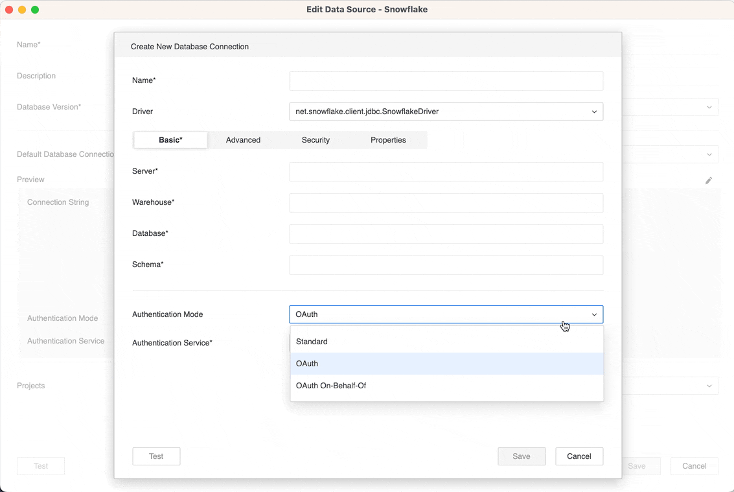
Task: Select the Basic tab
Action: click(170, 140)
